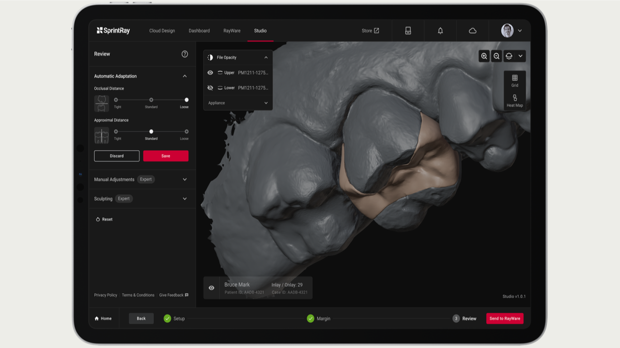Click the Occlusal Distance illustration icon
The height and width of the screenshot is (348, 620).
pyautogui.click(x=102, y=103)
